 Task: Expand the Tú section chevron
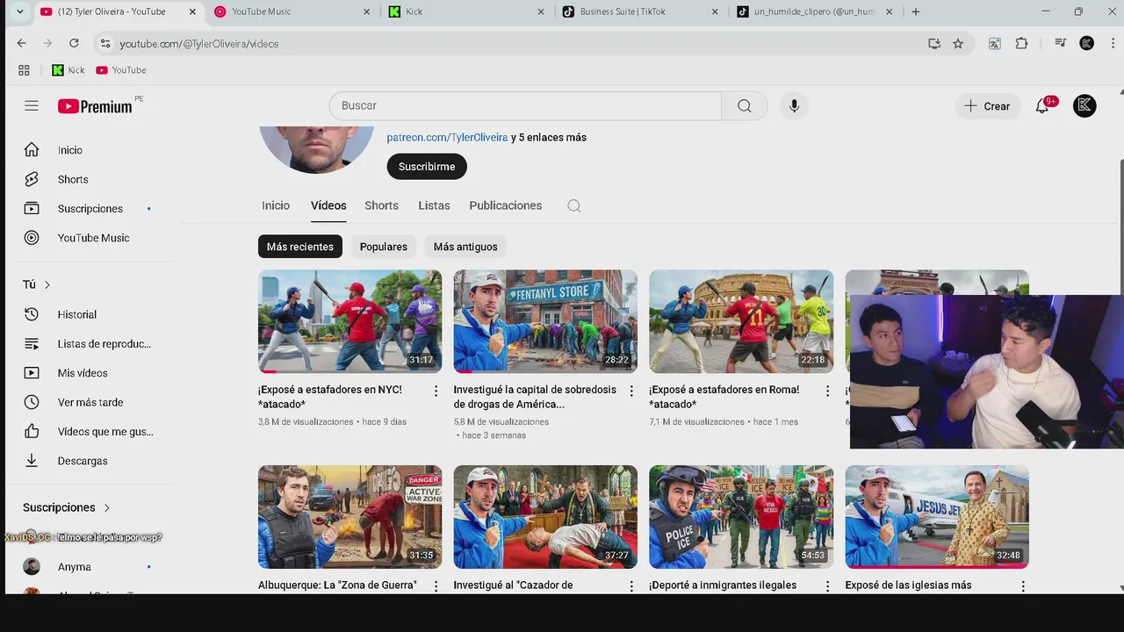point(47,284)
